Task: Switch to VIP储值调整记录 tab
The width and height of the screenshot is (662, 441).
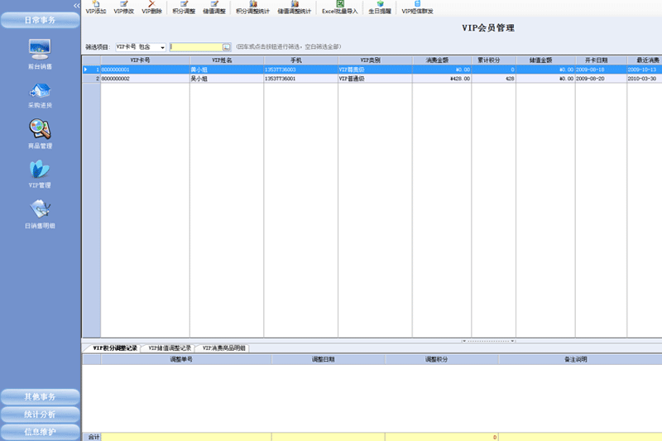Action: pyautogui.click(x=169, y=348)
